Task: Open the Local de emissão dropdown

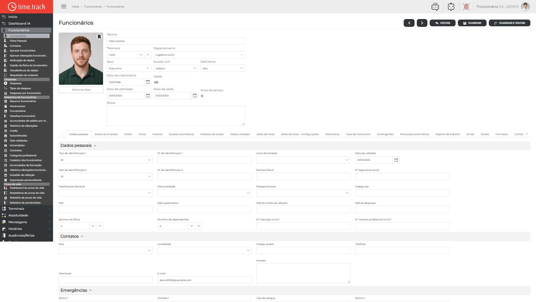Action: point(303,160)
